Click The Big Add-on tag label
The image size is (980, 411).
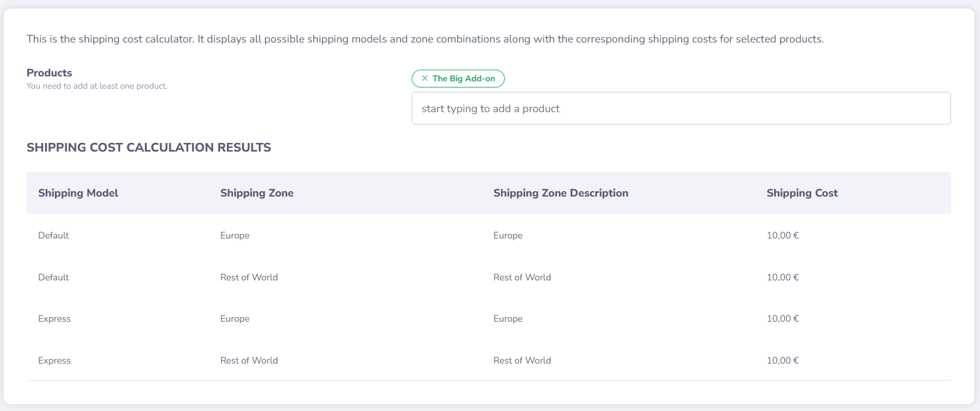(463, 79)
